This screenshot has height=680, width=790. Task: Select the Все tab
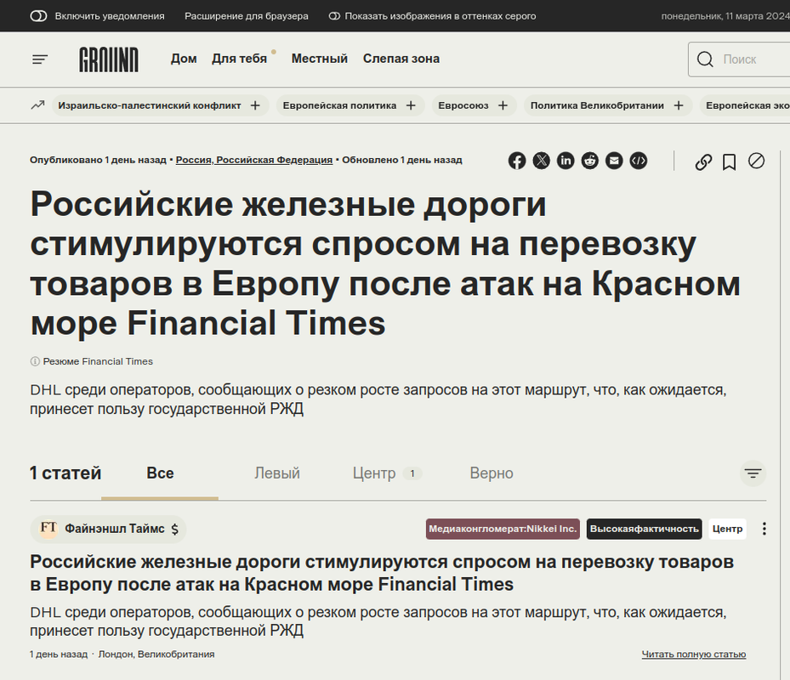(x=160, y=473)
